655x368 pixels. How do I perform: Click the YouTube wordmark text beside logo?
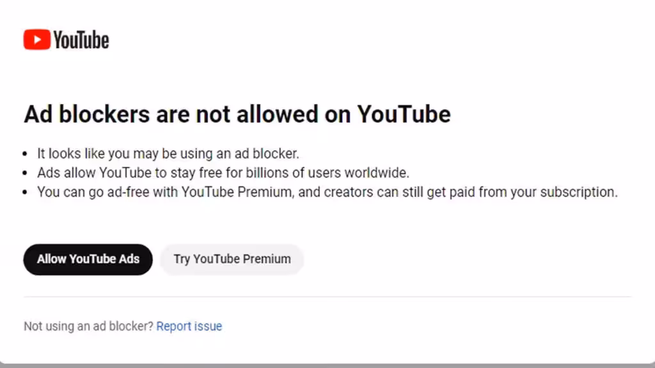click(81, 40)
